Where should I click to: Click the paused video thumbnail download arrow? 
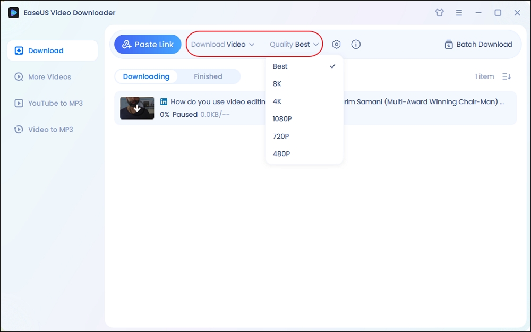tap(137, 108)
